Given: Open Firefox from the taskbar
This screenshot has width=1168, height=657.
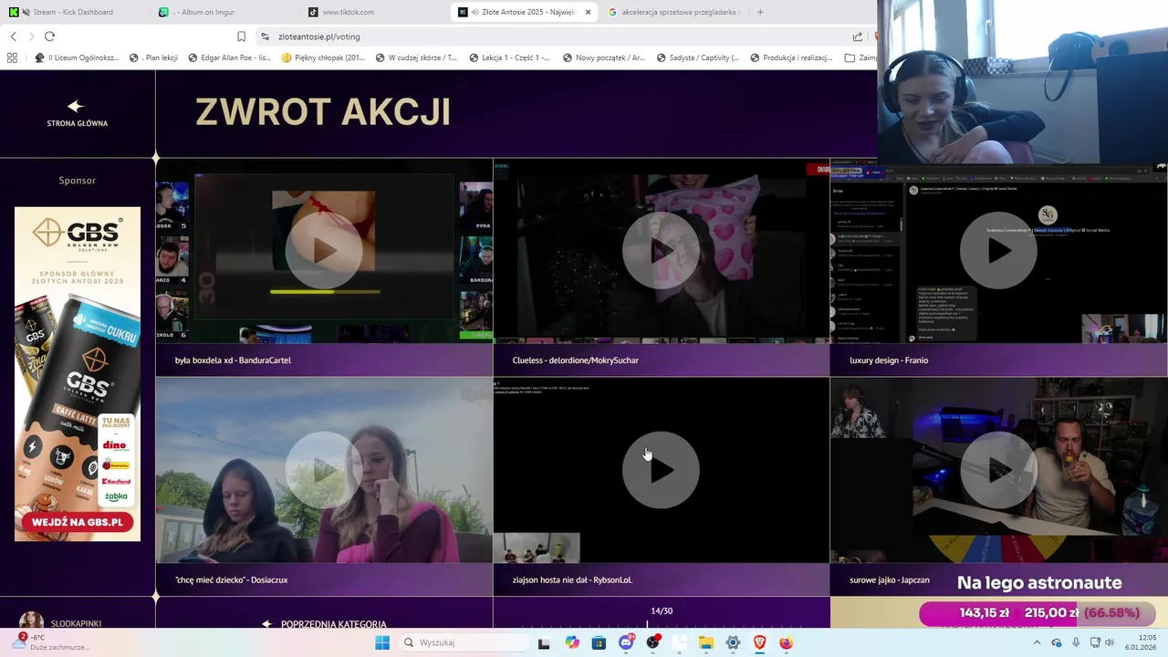Looking at the screenshot, I should [x=787, y=642].
